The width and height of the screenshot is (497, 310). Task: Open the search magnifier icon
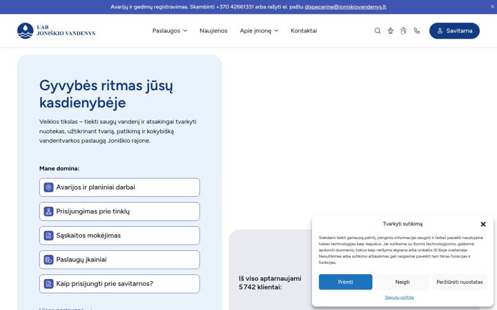(x=377, y=31)
